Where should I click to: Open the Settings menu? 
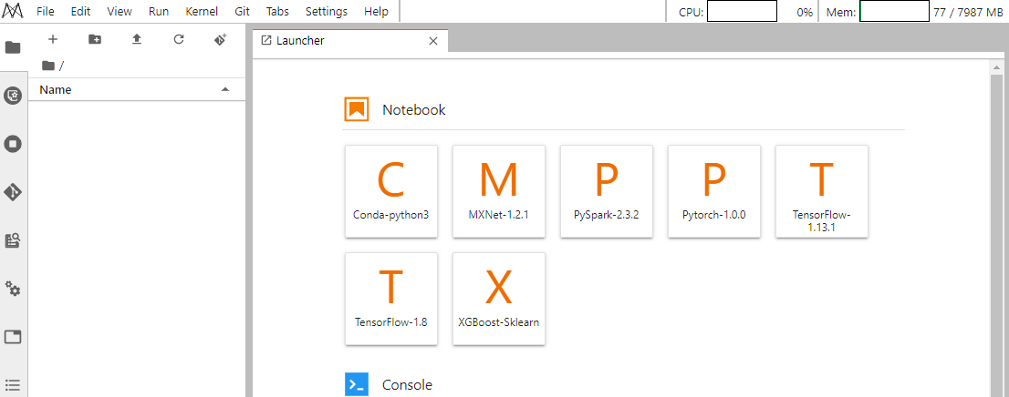(327, 12)
